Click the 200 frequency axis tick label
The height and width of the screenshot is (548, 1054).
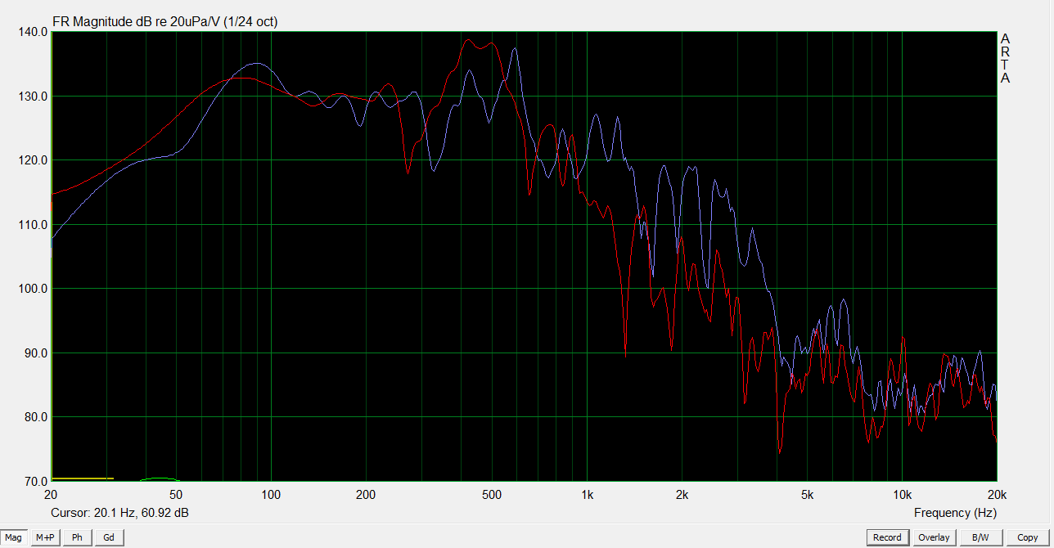pos(366,495)
